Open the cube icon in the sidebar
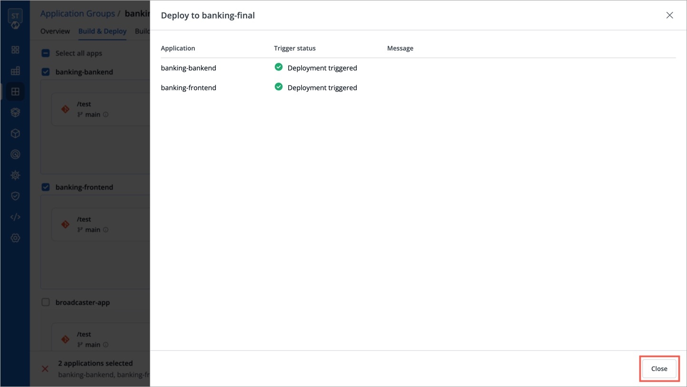The height and width of the screenshot is (387, 687). tap(15, 134)
